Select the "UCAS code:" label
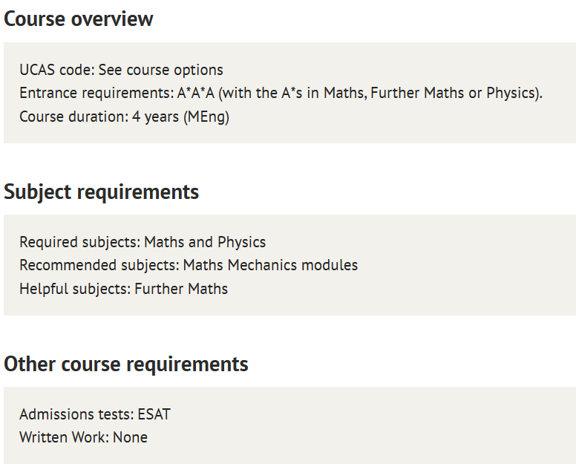Screen dimensions: 576x464 (x=57, y=71)
